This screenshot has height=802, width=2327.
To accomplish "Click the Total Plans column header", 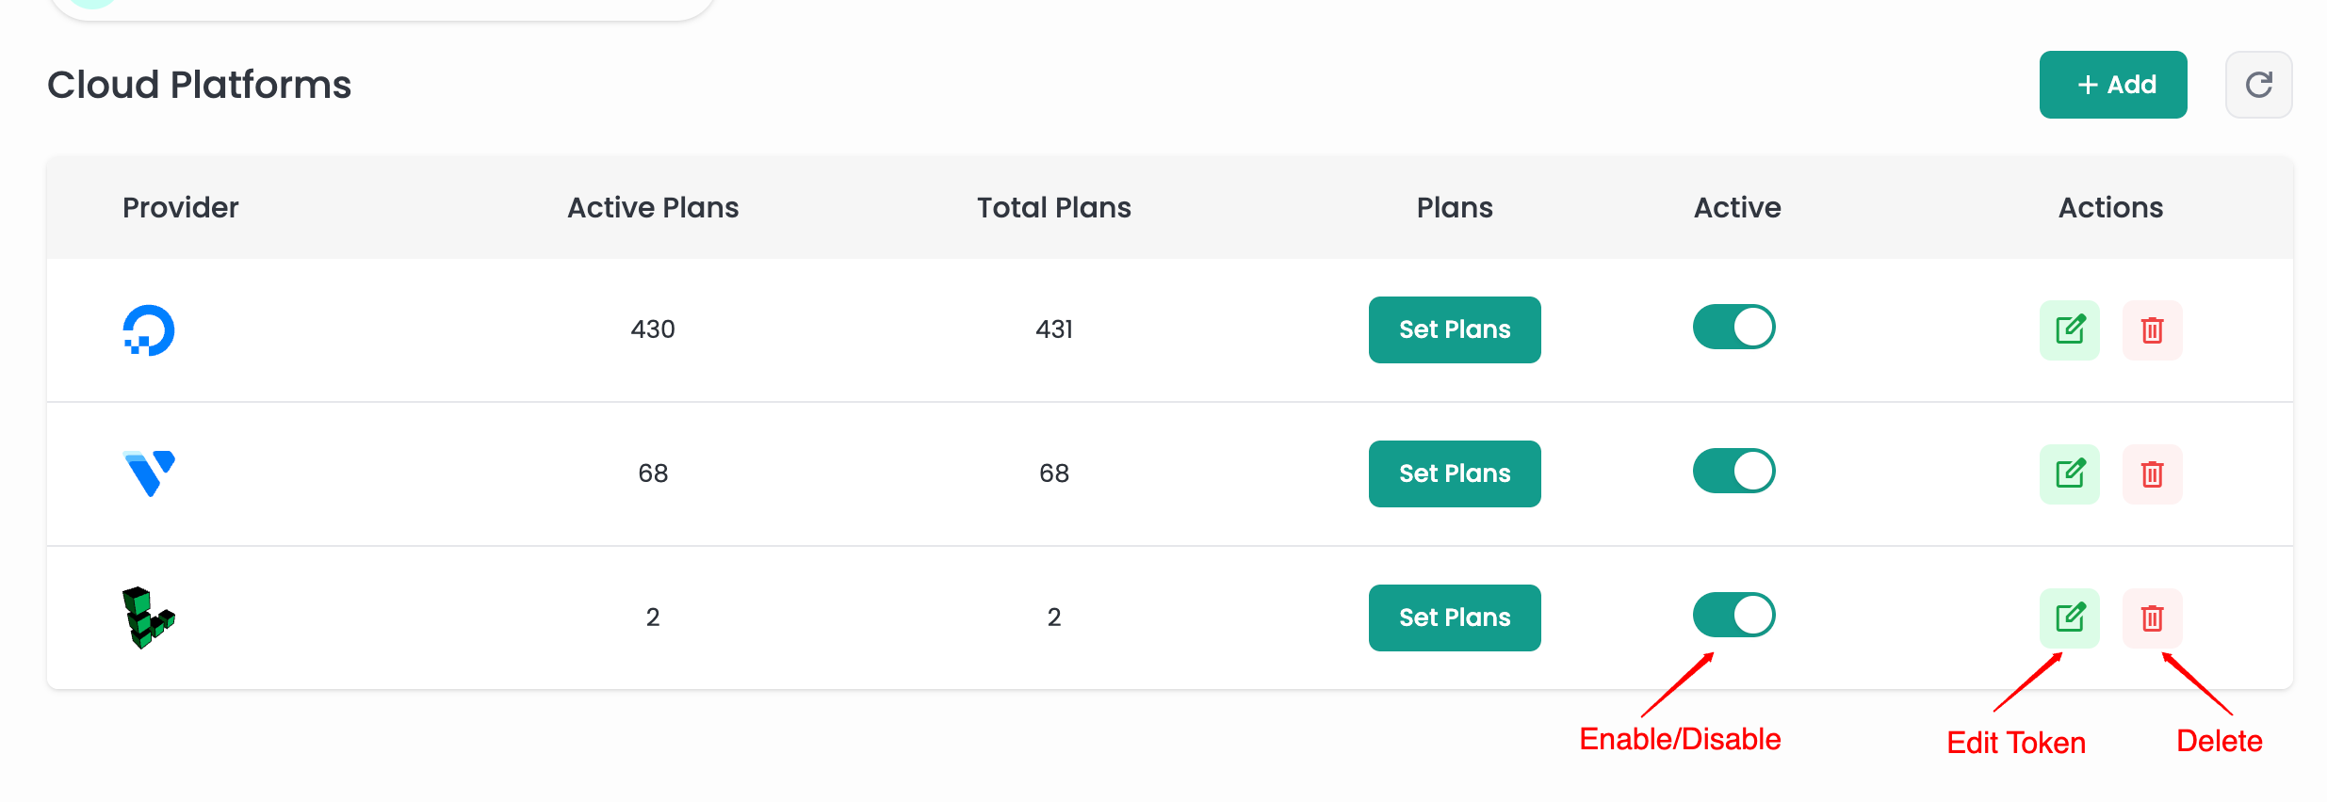I will coord(1053,208).
